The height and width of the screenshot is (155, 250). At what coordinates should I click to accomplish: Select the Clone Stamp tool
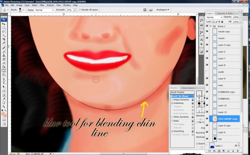[x=4, y=56]
